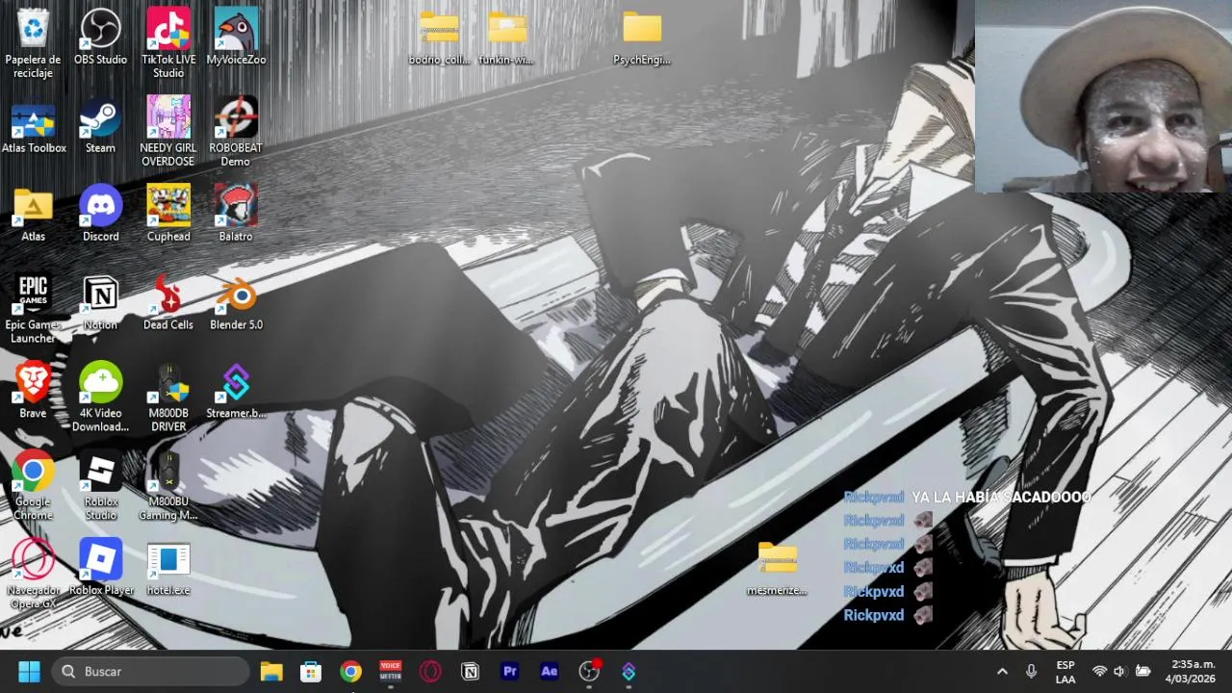Click the microphone tray icon
This screenshot has width=1232, height=693.
coord(1031,671)
